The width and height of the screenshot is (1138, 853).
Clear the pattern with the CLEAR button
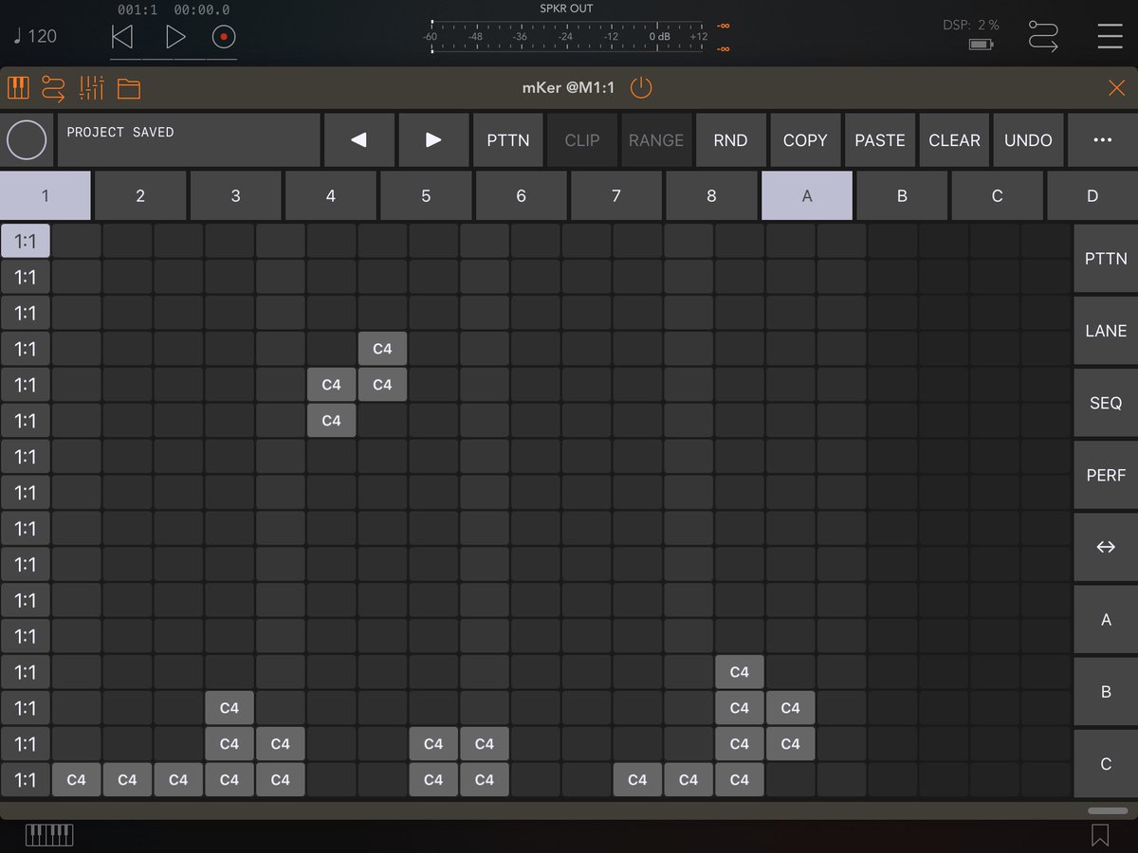point(954,139)
